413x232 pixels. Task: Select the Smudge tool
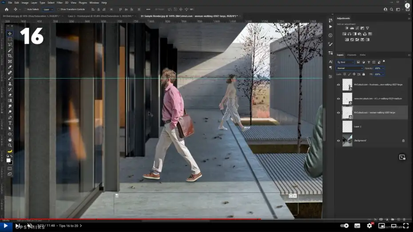[10, 106]
